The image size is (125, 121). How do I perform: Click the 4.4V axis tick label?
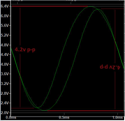(x=5, y=55)
